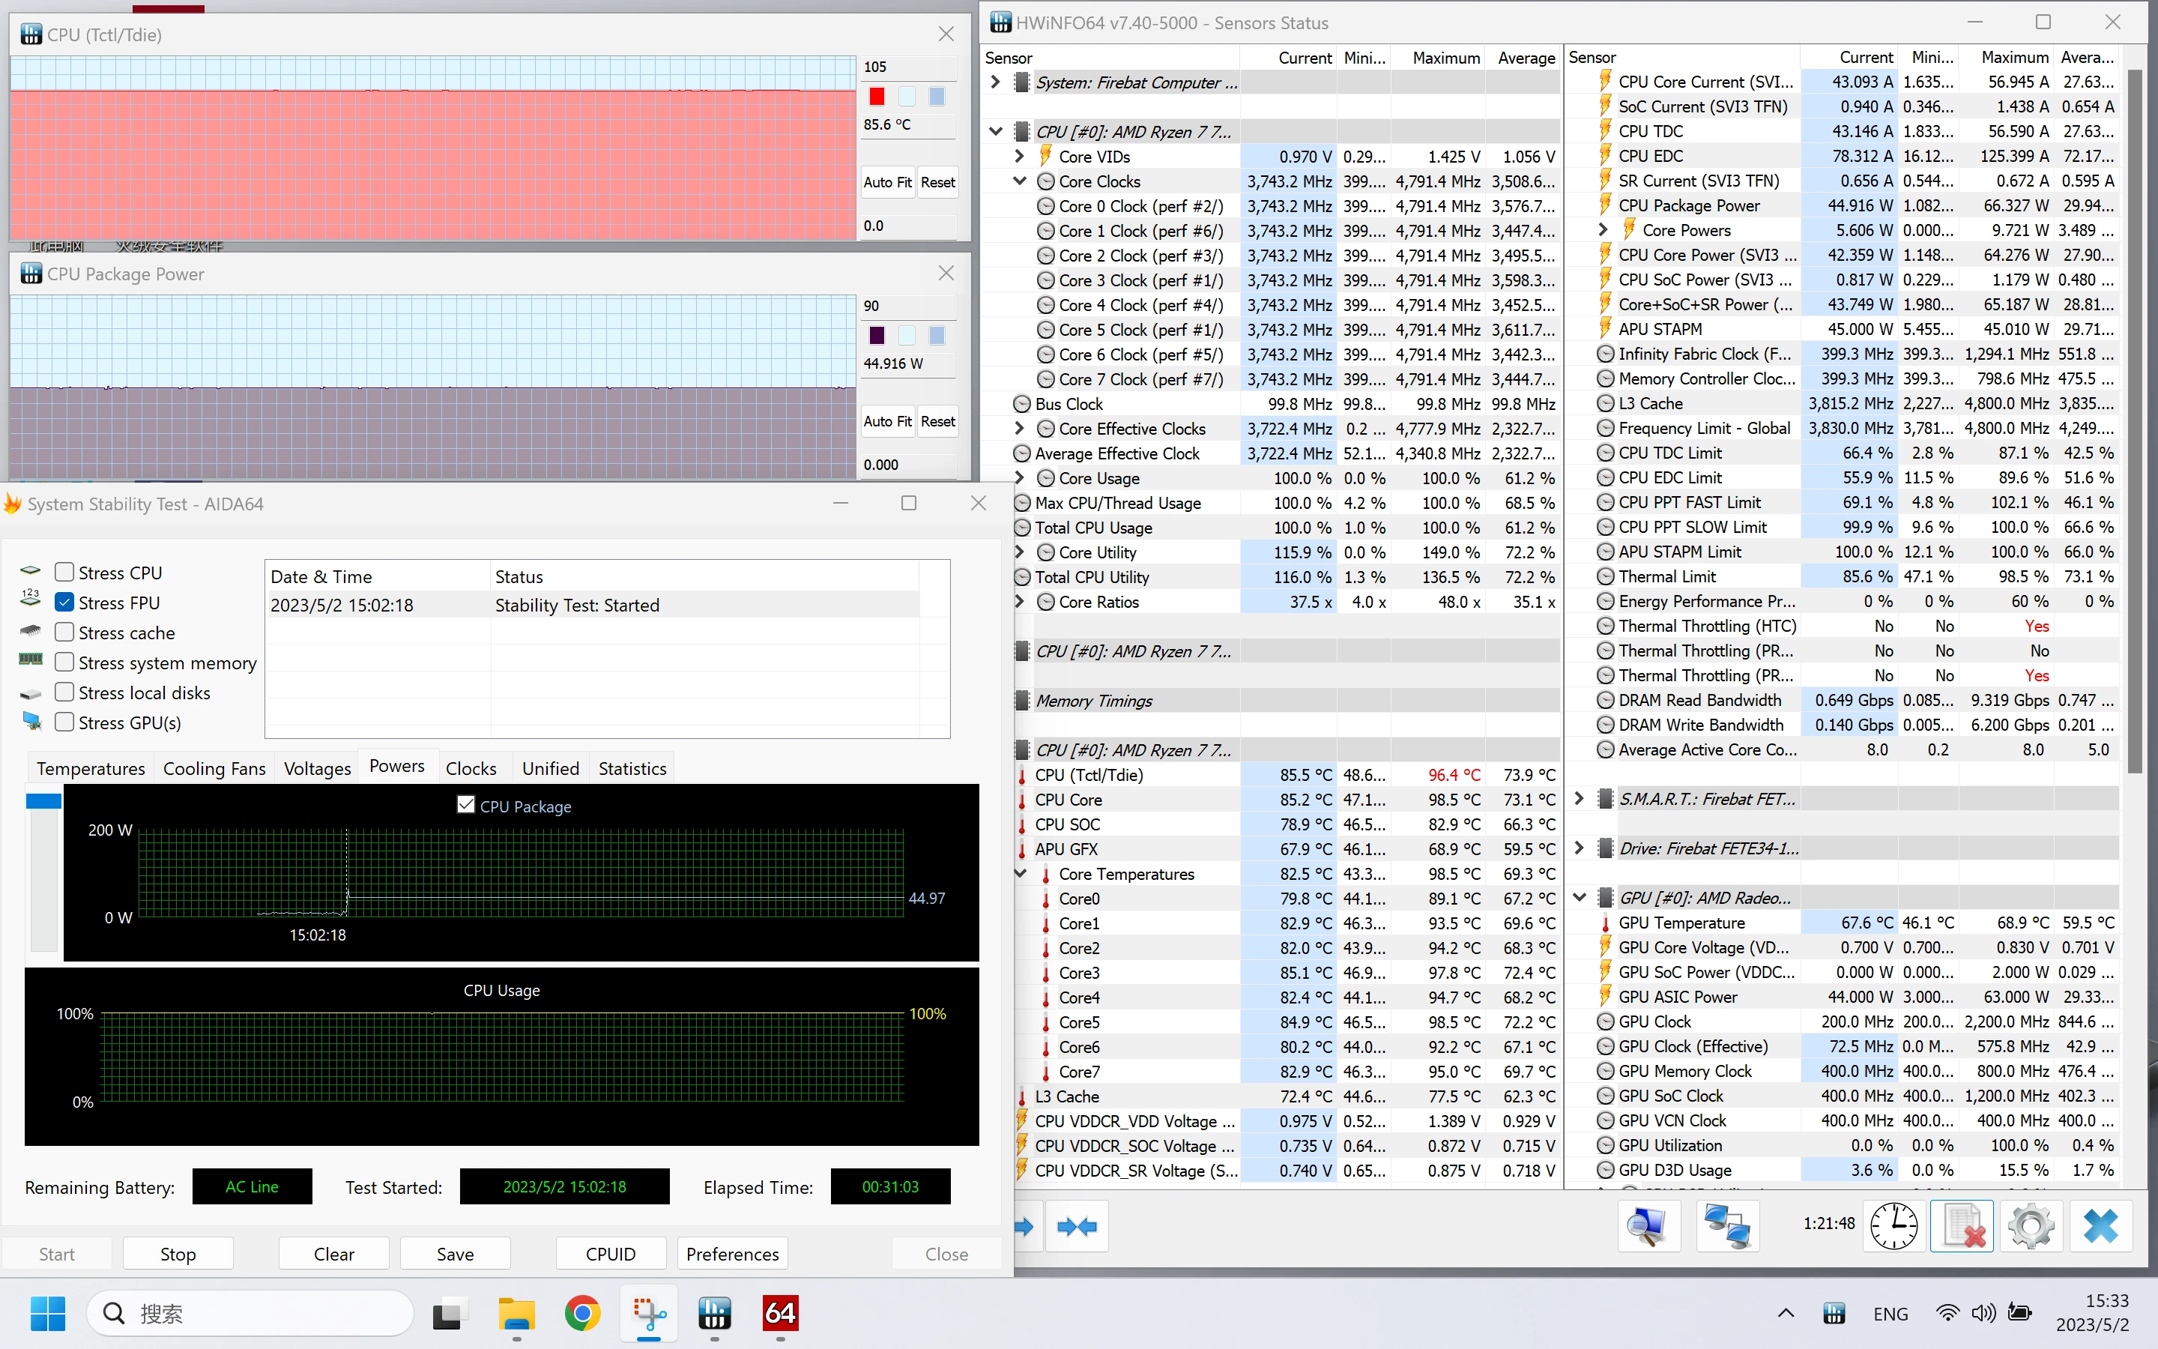Click the battery power tray icon
2158x1349 pixels.
pos(2019,1313)
